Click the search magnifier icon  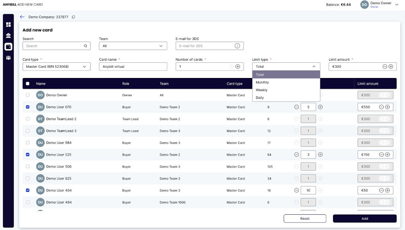tap(85, 46)
